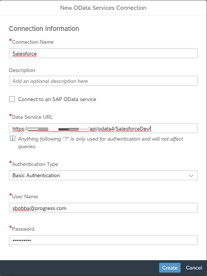Viewport: 207px width, 276px height.
Task: Click the info icon below Data Service URL
Action: (12, 139)
